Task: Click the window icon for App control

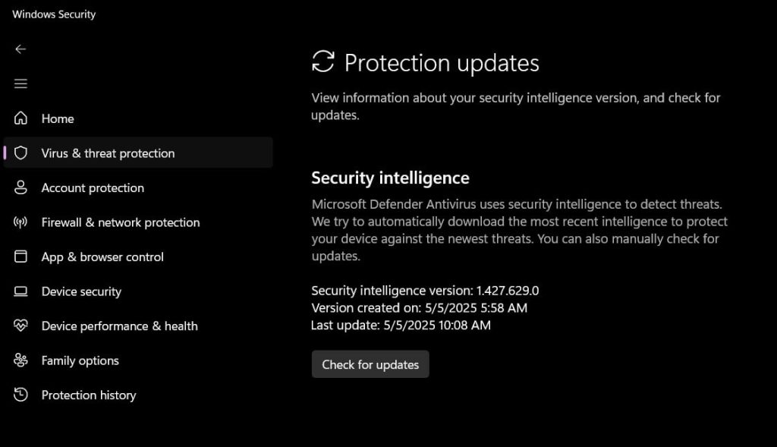Action: [x=20, y=257]
